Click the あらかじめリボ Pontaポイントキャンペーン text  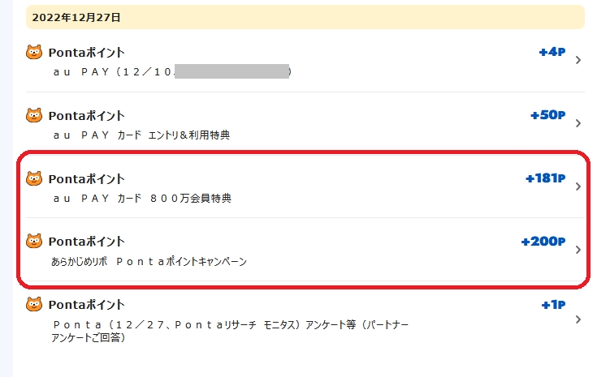(149, 261)
